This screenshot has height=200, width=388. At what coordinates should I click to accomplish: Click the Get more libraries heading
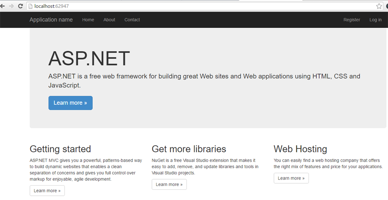[x=189, y=149]
